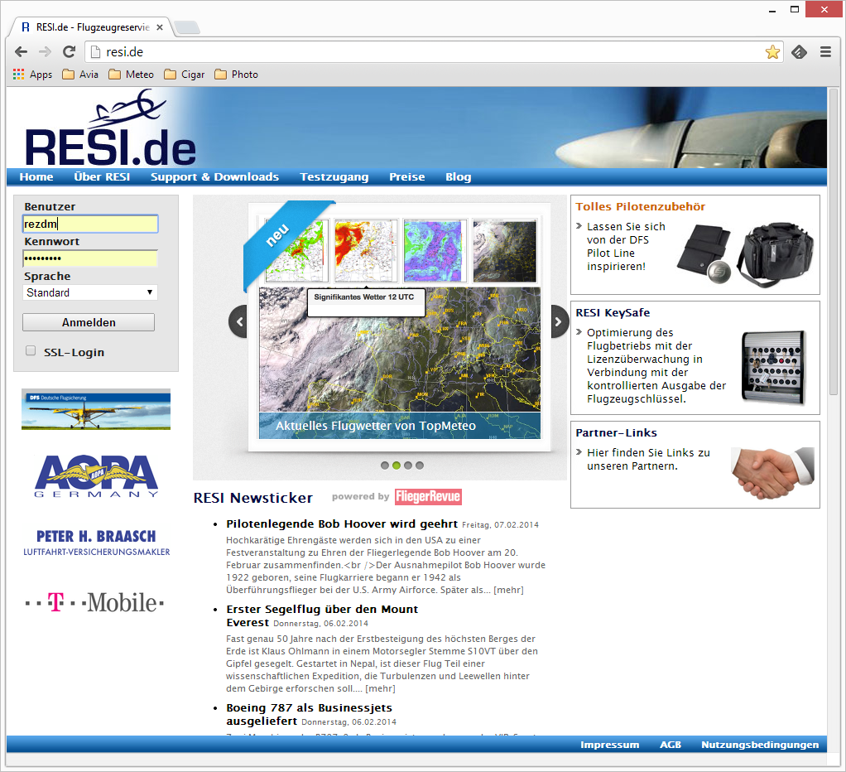This screenshot has height=772, width=846.
Task: Click into the Benutzer username field
Action: 89,224
